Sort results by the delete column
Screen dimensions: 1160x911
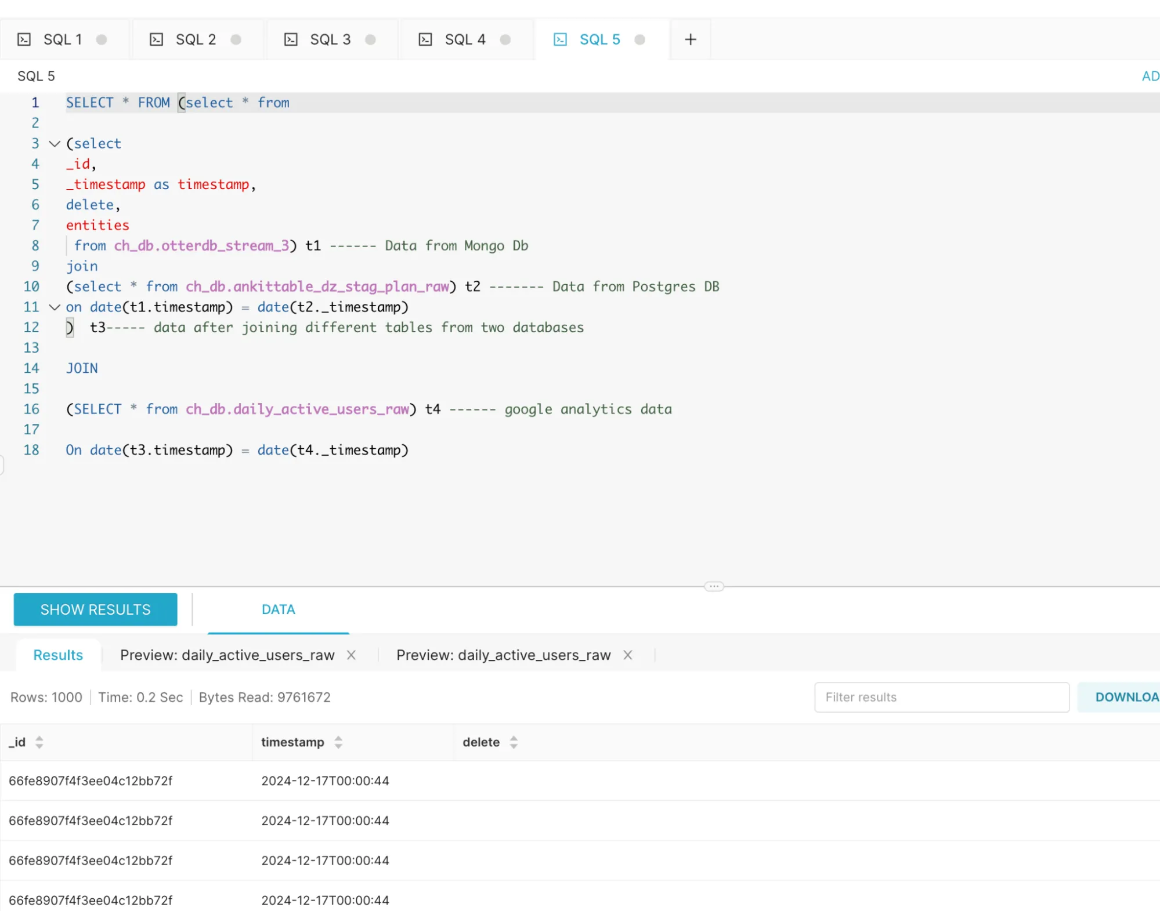coord(514,742)
